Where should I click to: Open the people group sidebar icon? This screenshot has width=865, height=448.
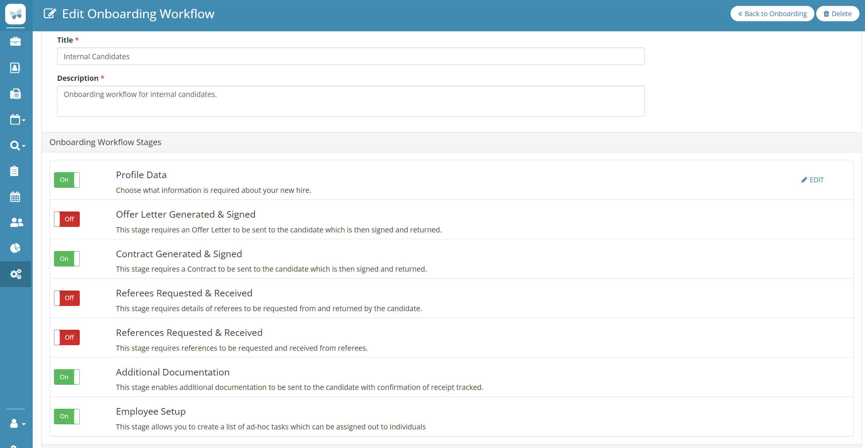pos(16,222)
